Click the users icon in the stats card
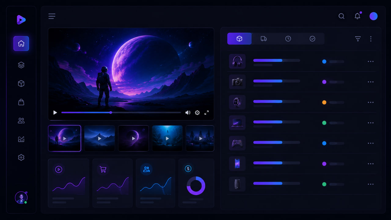Screen dimensions: 391x220 [x=146, y=169]
